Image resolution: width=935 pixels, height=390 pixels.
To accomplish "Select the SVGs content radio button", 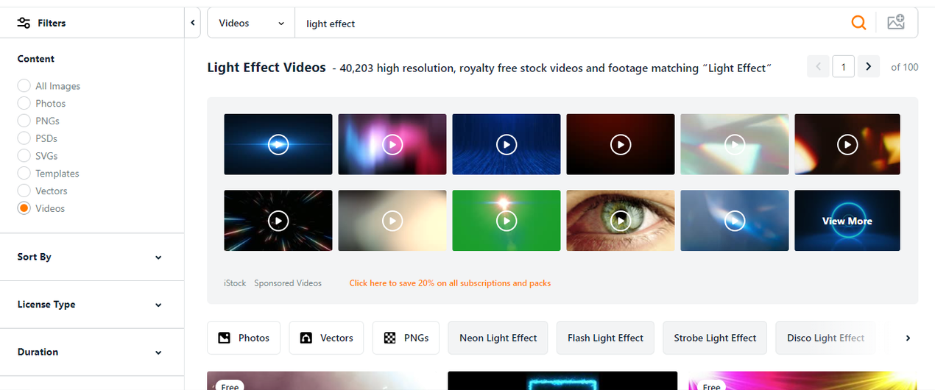I will [x=24, y=155].
